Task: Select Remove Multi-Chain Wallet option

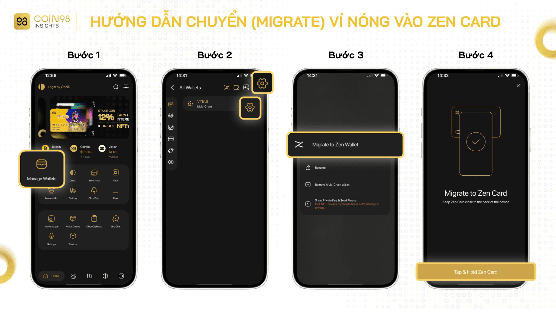Action: (332, 185)
